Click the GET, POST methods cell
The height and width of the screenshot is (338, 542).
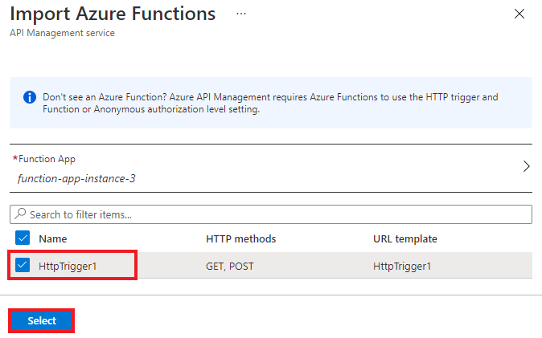coord(230,267)
